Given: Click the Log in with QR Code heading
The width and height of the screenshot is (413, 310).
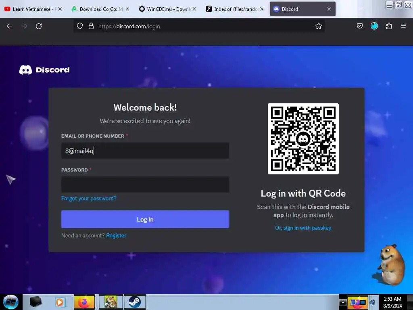Looking at the screenshot, I should (303, 193).
